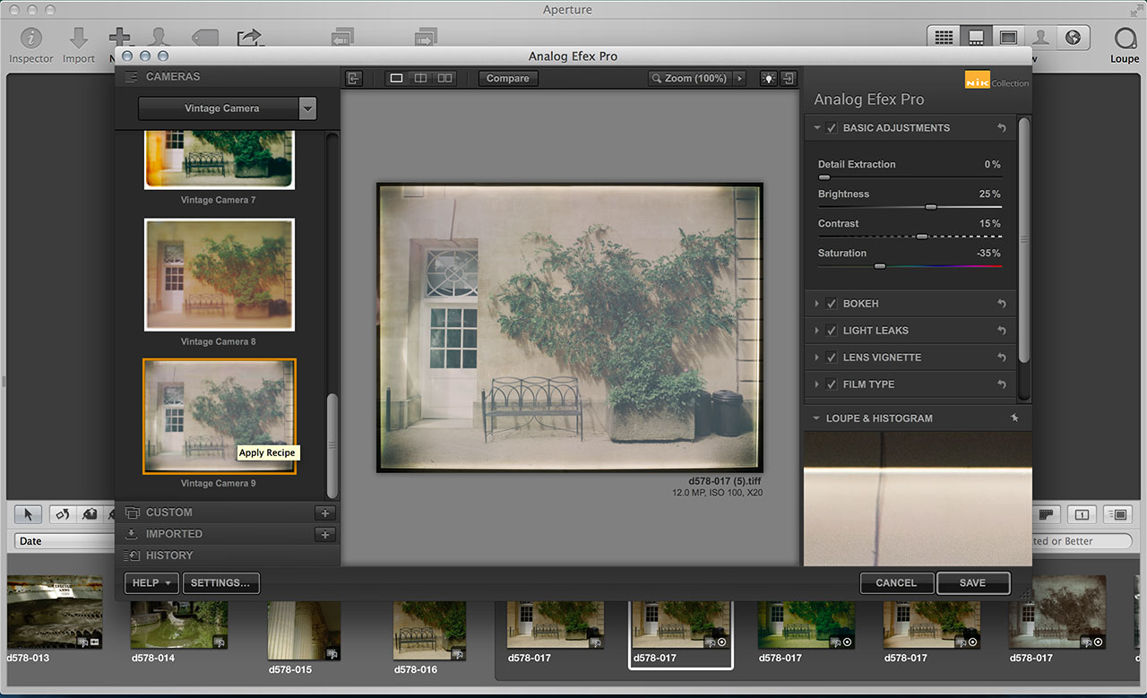The width and height of the screenshot is (1147, 698).
Task: Open the History panel
Action: coord(169,556)
